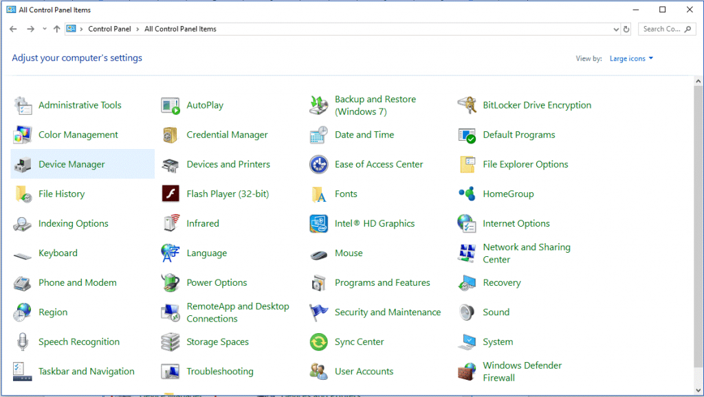Open the Keyboard icon

pyautogui.click(x=23, y=256)
